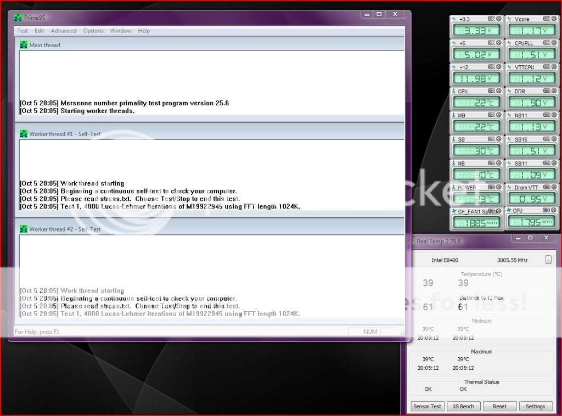Close the +3.3 voltage monitor panel
Screen dimensions: 562x416
click(x=498, y=19)
